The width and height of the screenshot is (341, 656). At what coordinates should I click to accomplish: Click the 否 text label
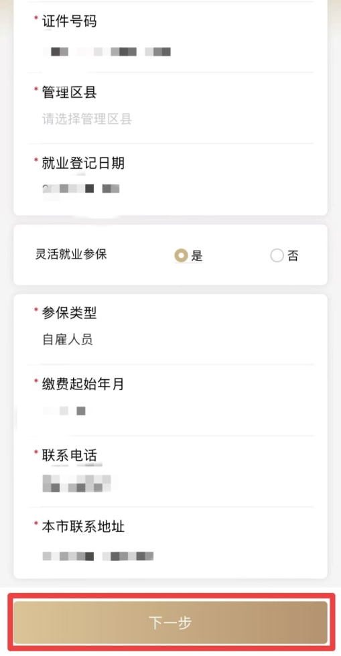(x=293, y=255)
